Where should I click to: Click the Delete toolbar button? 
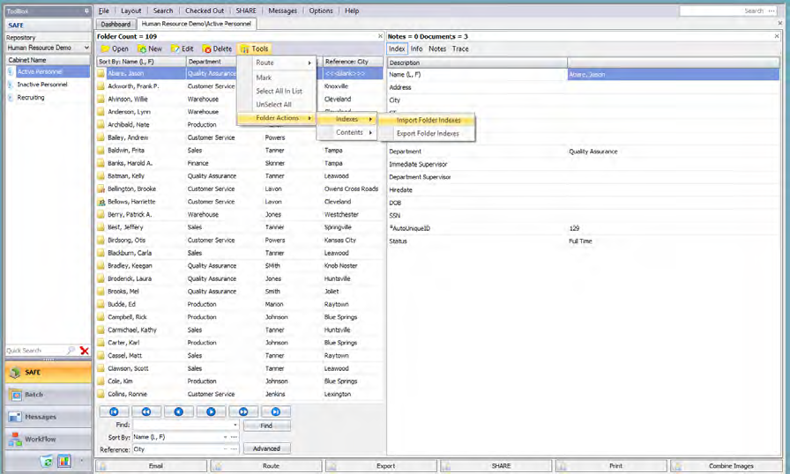217,48
